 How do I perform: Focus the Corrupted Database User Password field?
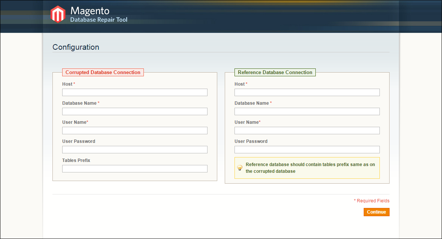135,150
